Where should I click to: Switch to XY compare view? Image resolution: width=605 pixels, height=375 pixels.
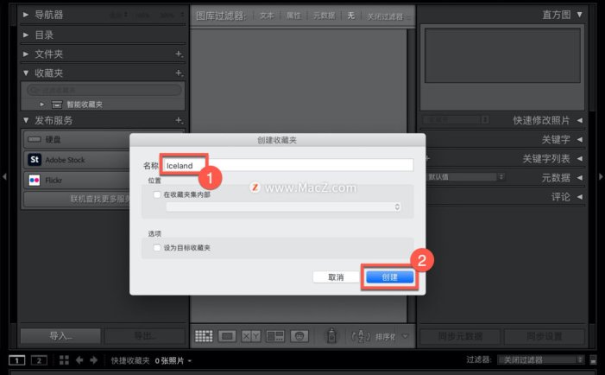click(x=251, y=336)
